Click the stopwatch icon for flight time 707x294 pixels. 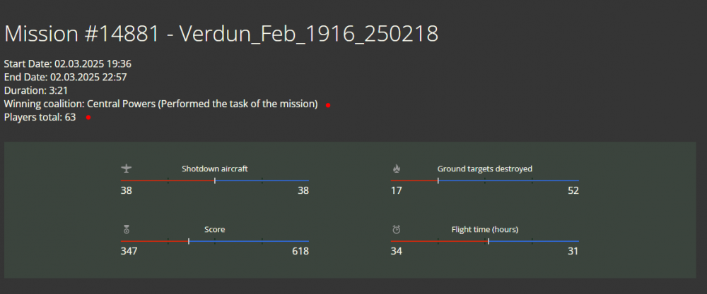397,229
